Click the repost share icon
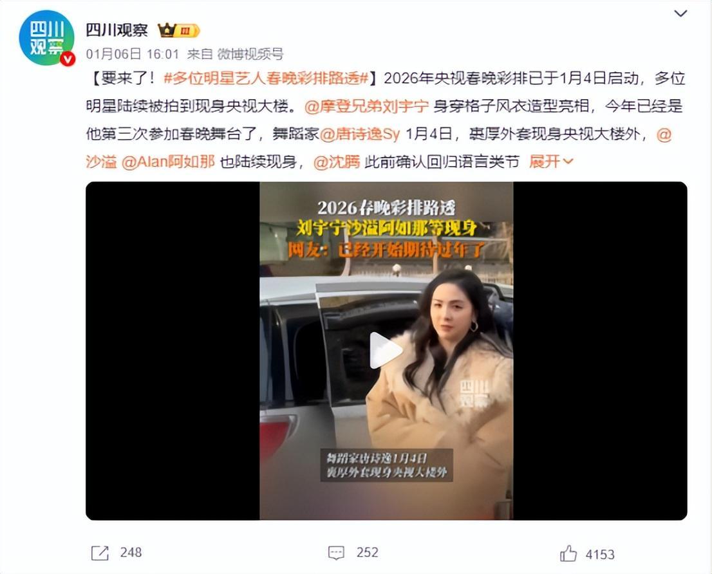This screenshot has width=712, height=574. click(100, 553)
